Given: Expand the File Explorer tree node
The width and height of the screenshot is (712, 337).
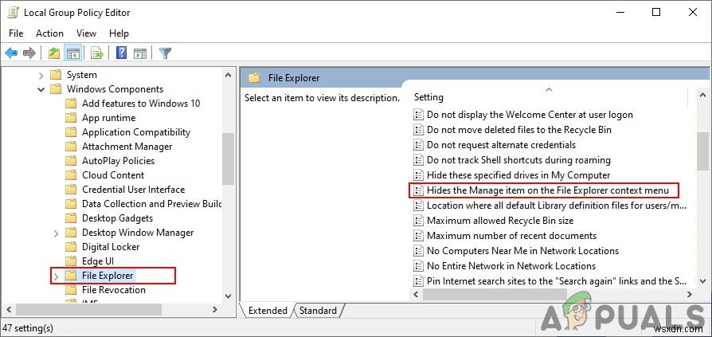Looking at the screenshot, I should 57,276.
